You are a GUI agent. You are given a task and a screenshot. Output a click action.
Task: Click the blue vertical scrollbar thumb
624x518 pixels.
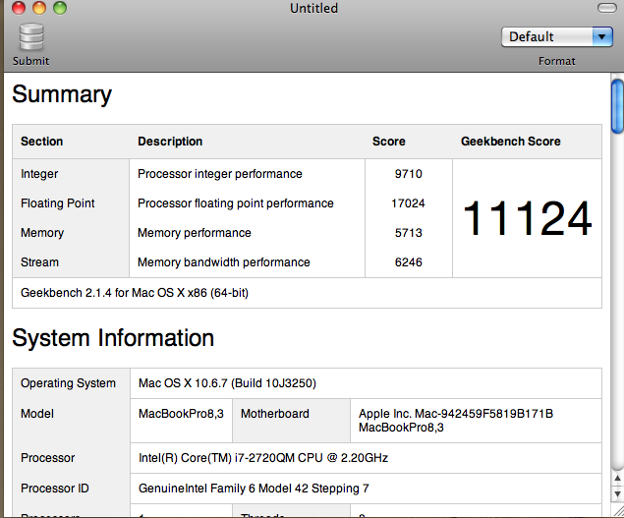pos(618,106)
